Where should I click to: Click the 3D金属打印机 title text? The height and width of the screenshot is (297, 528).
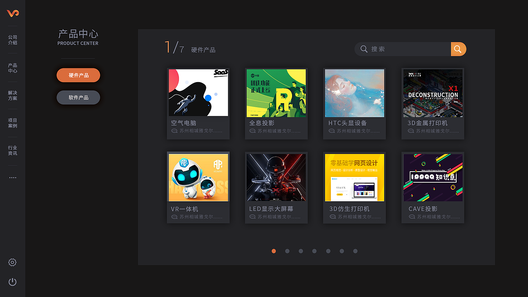click(x=428, y=123)
